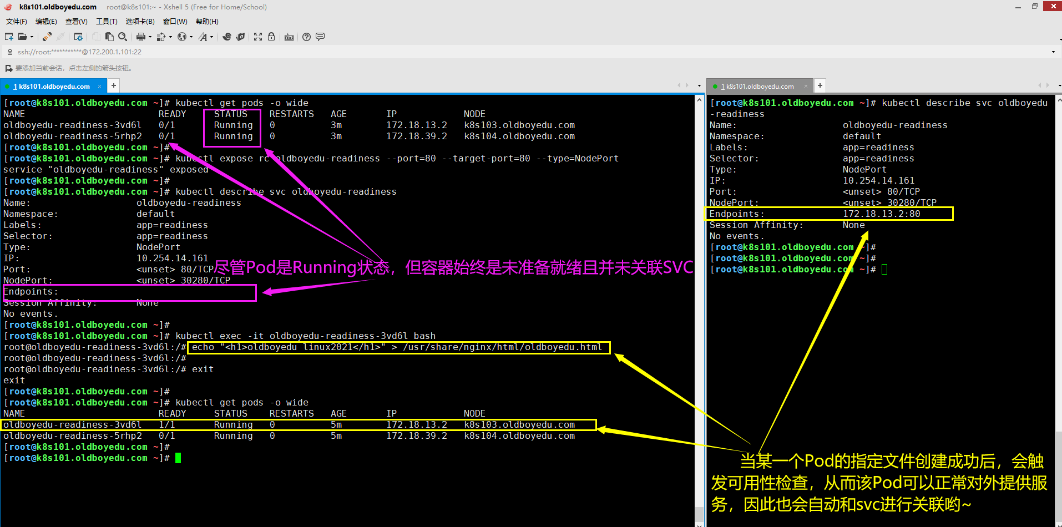Open the 查看(V) menu
1062x527 pixels.
[x=76, y=22]
